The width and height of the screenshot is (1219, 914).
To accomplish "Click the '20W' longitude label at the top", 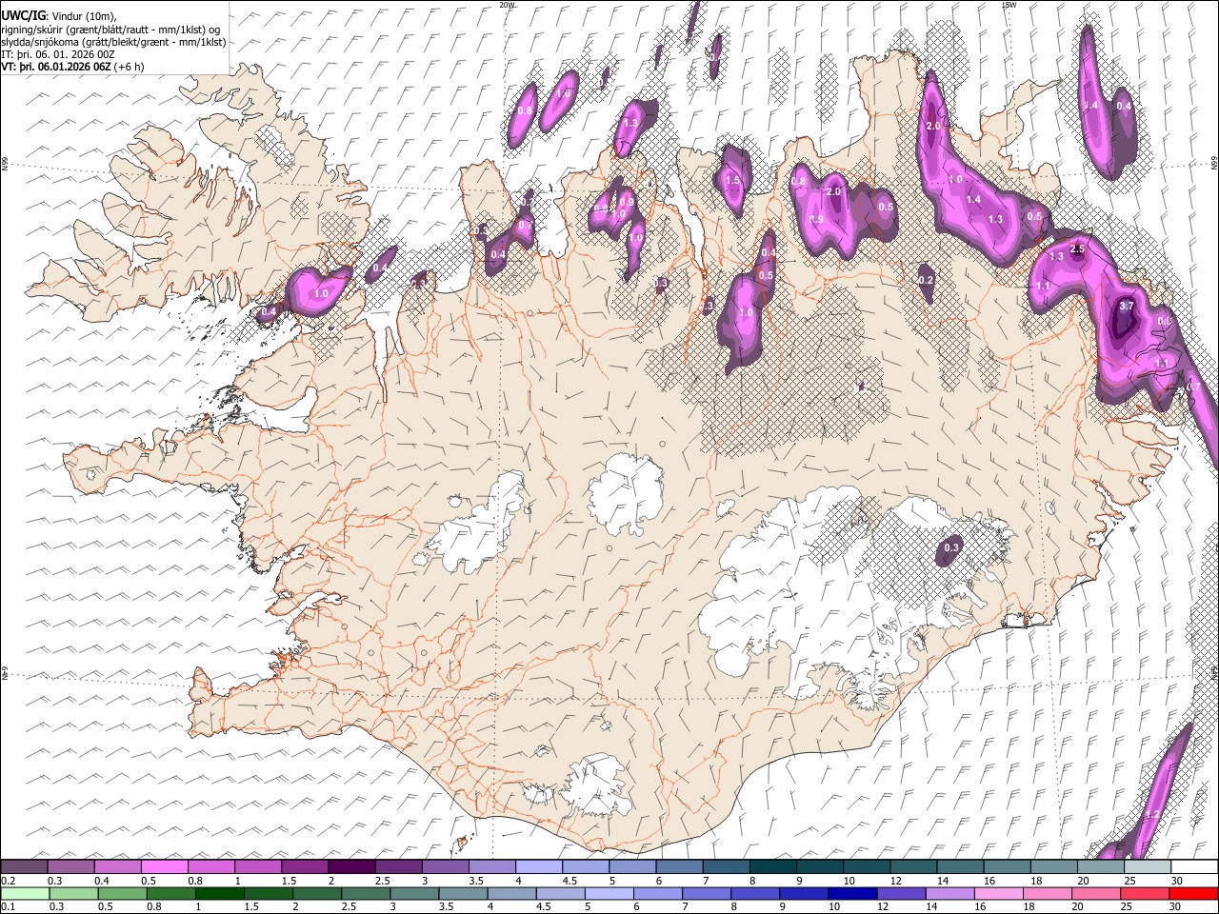I will pyautogui.click(x=507, y=5).
